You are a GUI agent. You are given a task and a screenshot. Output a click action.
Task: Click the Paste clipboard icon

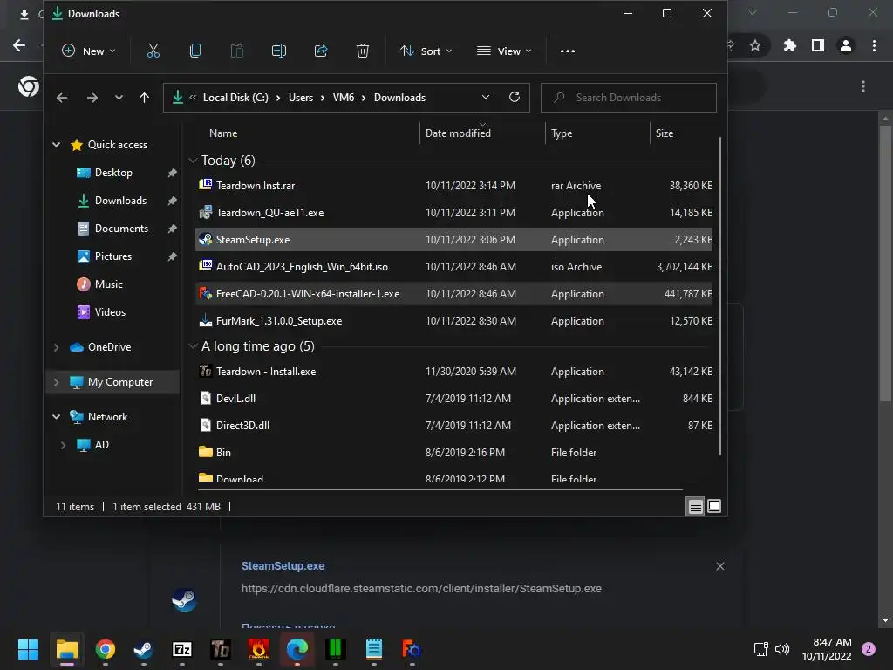coord(237,51)
